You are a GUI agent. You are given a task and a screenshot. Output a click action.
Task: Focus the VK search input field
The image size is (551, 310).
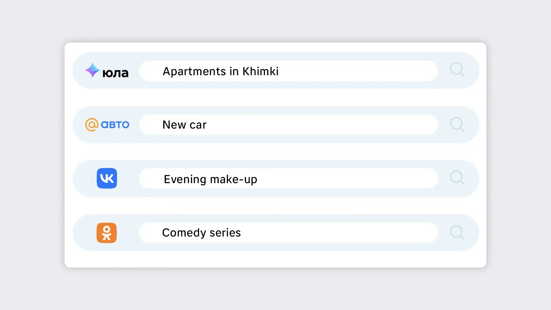344,178
